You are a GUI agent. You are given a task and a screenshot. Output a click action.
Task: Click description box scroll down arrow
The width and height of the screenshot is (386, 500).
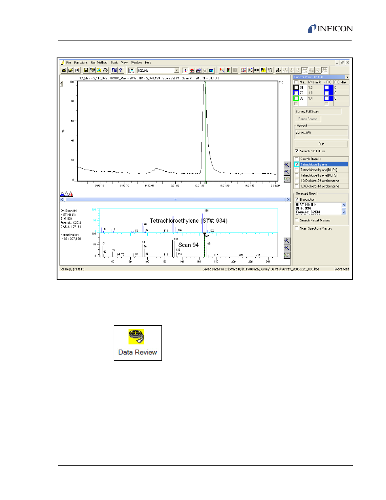point(344,212)
